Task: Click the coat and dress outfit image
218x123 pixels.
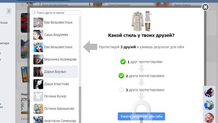Action: click(x=141, y=21)
